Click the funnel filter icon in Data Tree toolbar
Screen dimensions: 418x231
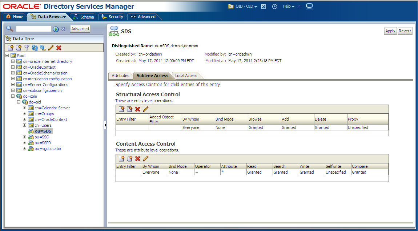27,48
